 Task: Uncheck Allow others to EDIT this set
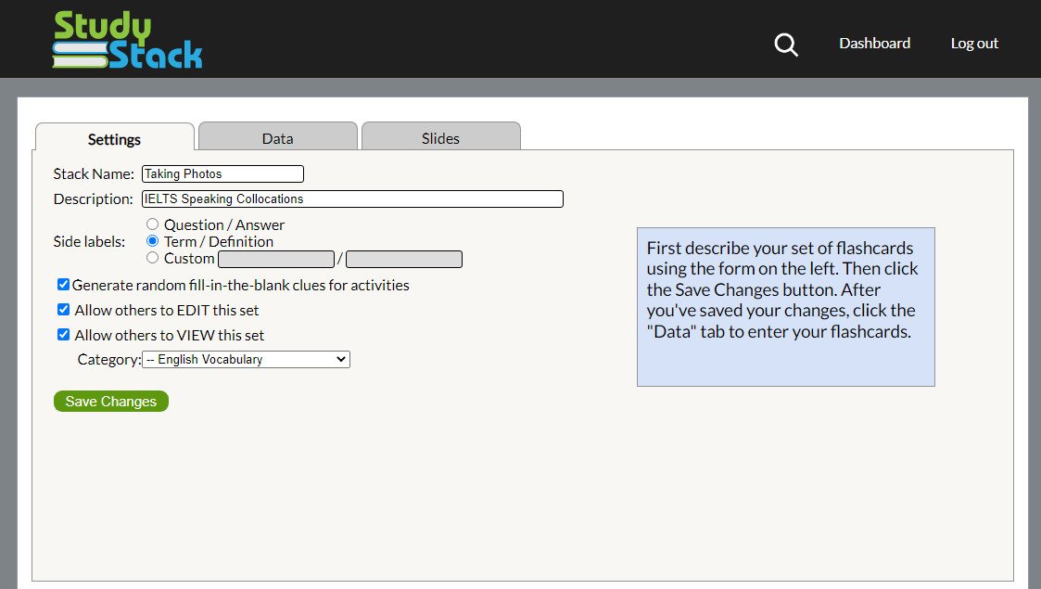[63, 310]
